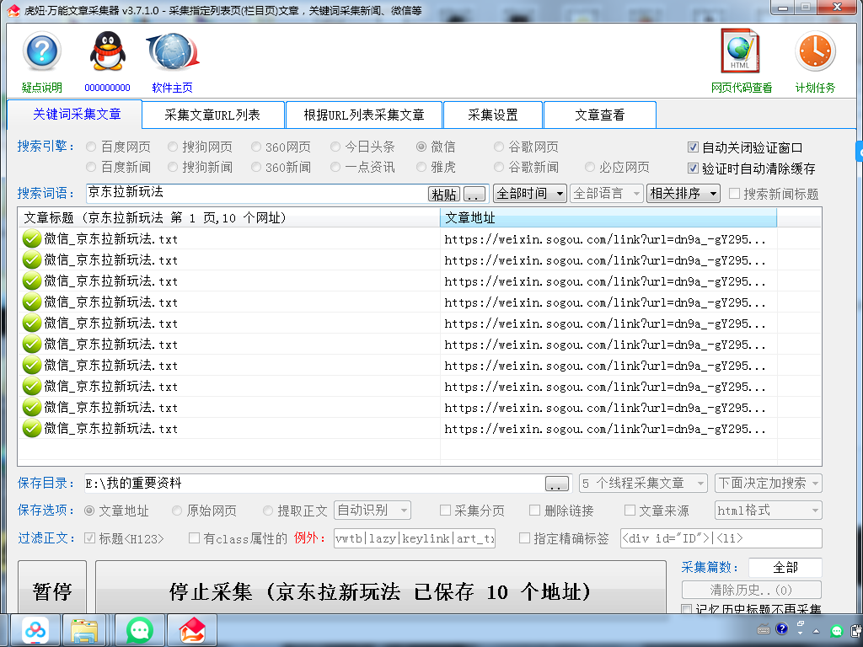Select 搜狗网页 search engine

(173, 147)
